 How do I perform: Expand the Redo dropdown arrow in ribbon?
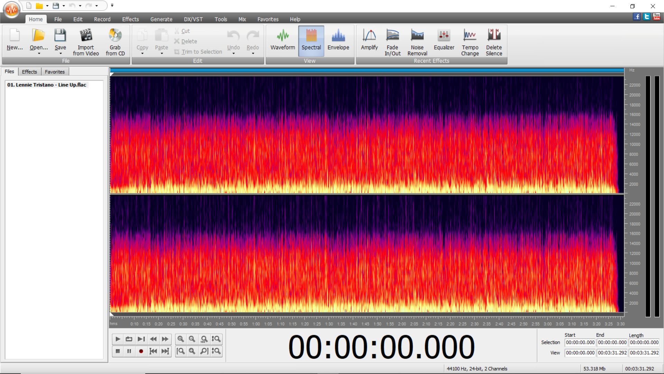(253, 53)
